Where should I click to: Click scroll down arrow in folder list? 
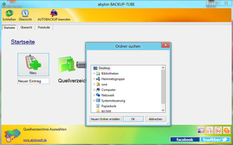(163, 110)
